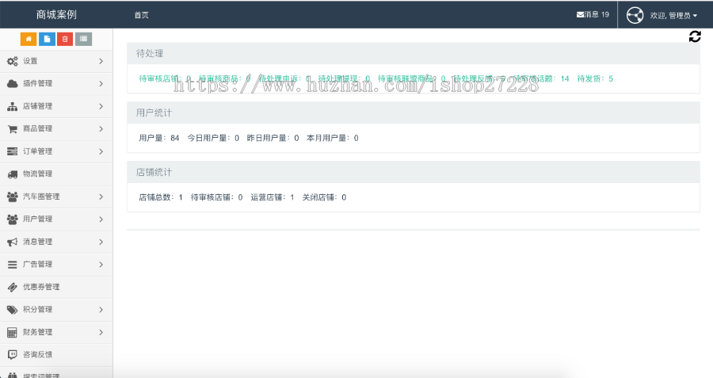Click the 用户量: 84 statistic
713x378 pixels.
click(x=159, y=138)
